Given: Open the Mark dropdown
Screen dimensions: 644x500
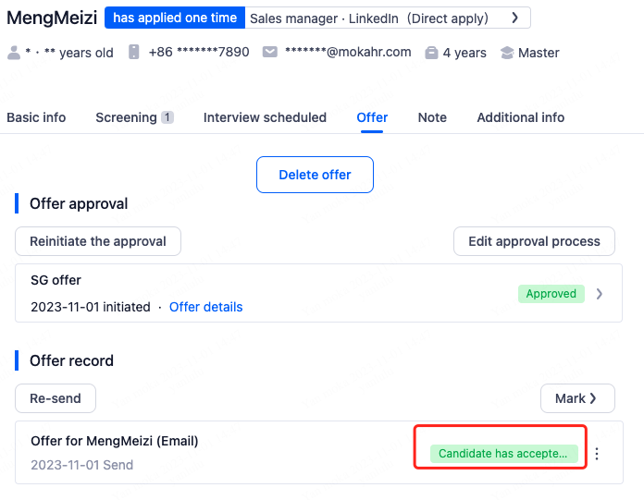Looking at the screenshot, I should pyautogui.click(x=576, y=398).
